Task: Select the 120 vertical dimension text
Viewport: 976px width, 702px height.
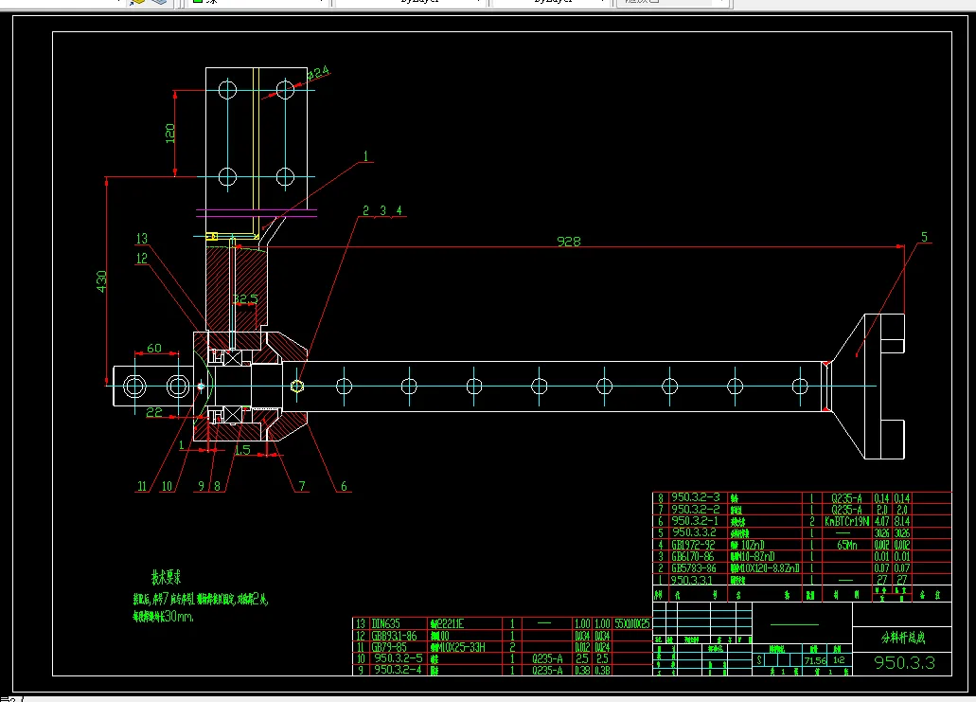Action: point(170,134)
